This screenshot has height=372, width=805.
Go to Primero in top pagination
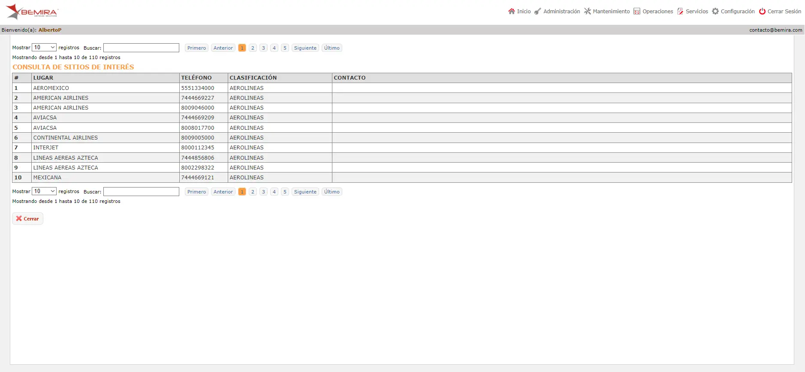pos(196,48)
